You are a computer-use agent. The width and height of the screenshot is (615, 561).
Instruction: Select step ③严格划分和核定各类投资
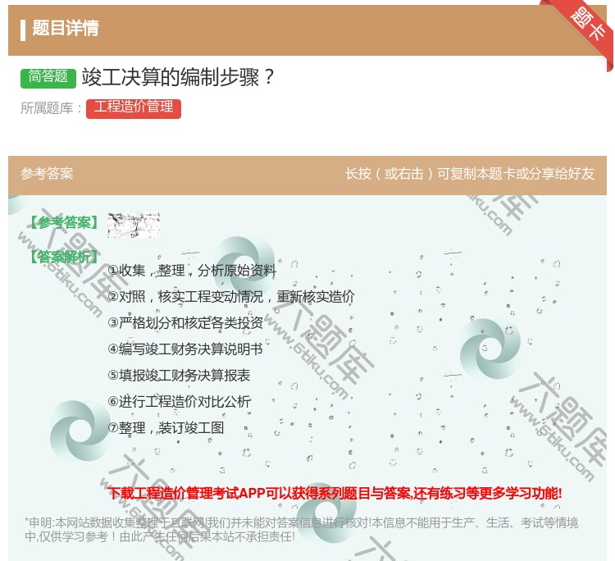coord(185,323)
